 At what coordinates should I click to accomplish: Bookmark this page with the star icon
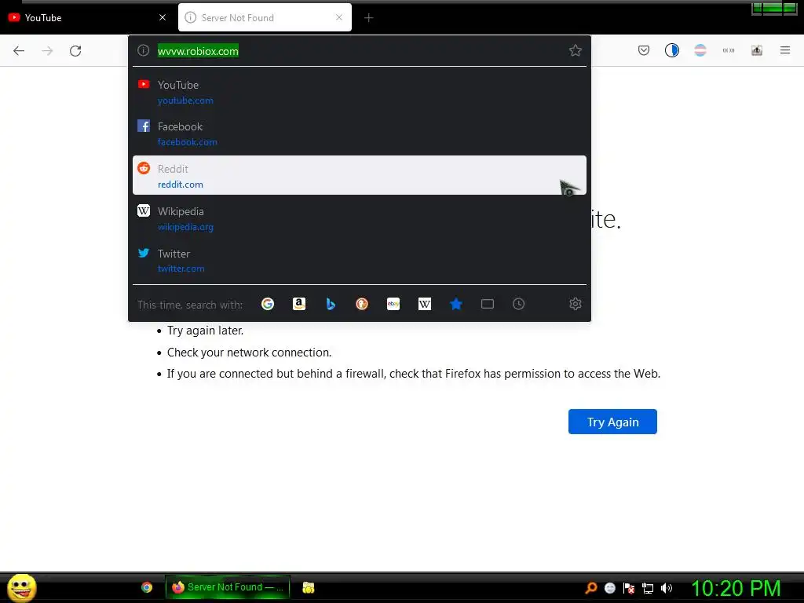tap(576, 50)
